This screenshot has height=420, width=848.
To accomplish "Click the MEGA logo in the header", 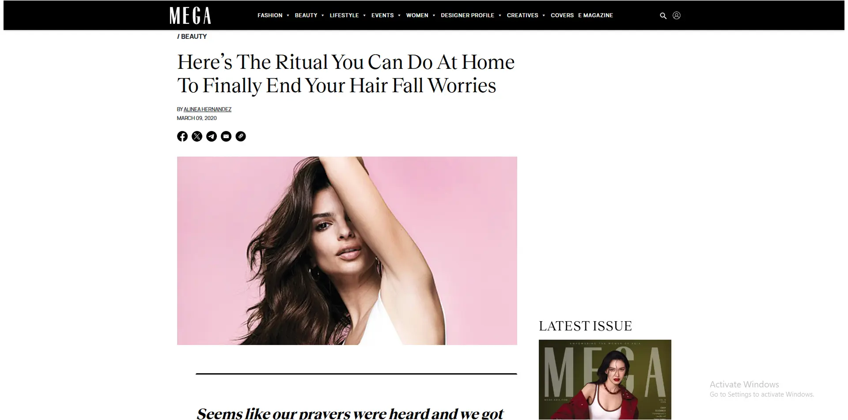I will [x=190, y=15].
